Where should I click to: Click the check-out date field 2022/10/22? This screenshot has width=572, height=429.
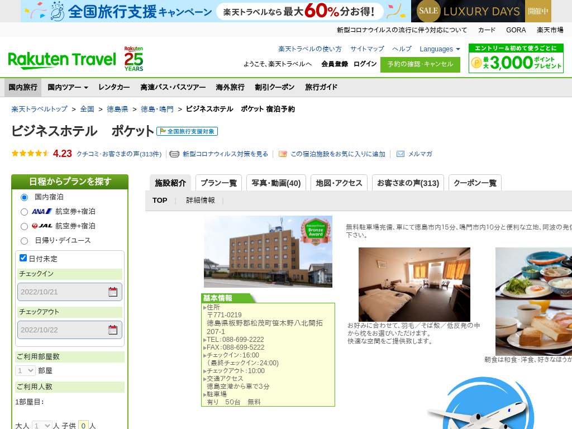click(x=70, y=330)
